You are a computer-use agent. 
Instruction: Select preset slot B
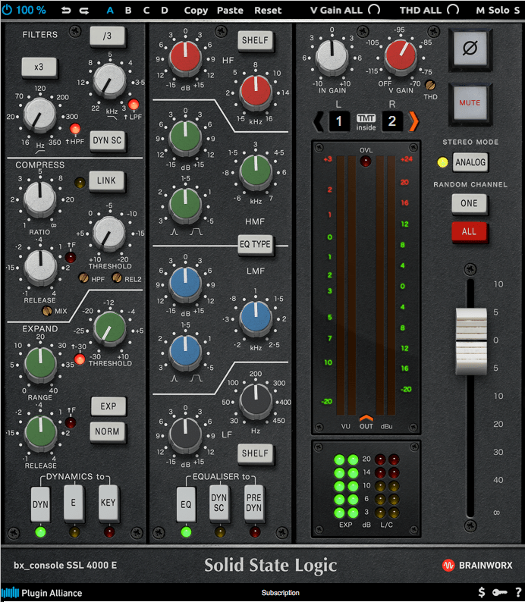click(x=128, y=11)
